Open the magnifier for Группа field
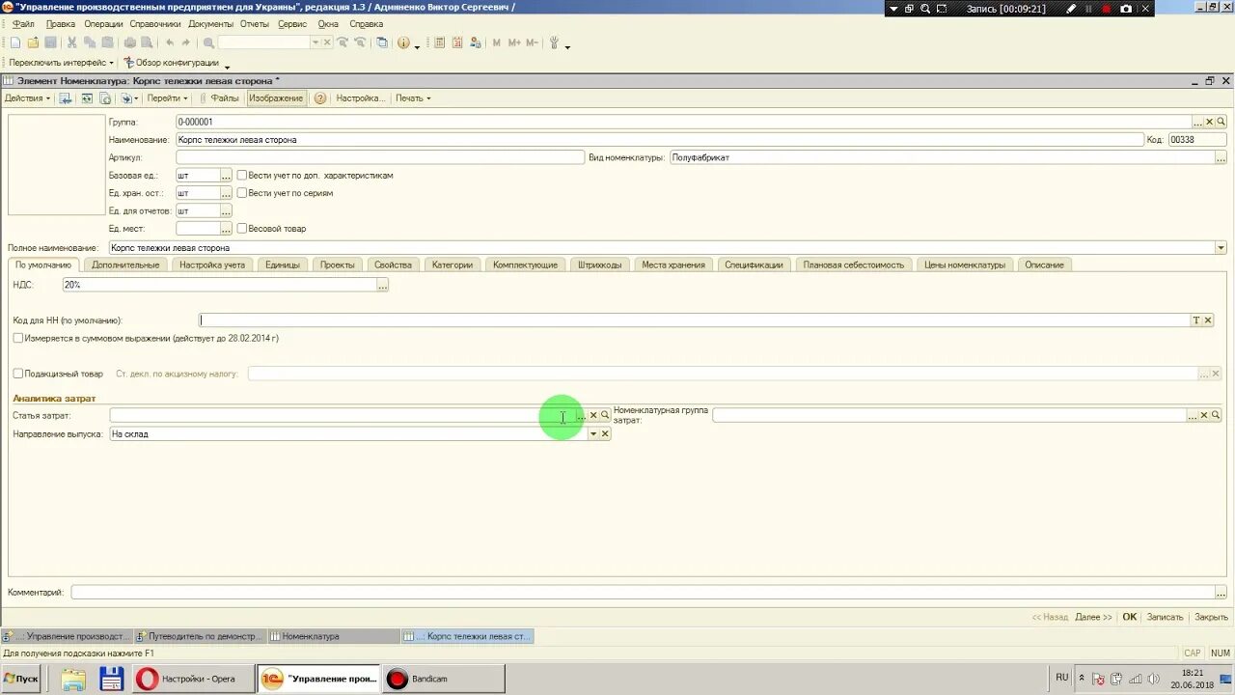The width and height of the screenshot is (1235, 695). click(x=1221, y=122)
